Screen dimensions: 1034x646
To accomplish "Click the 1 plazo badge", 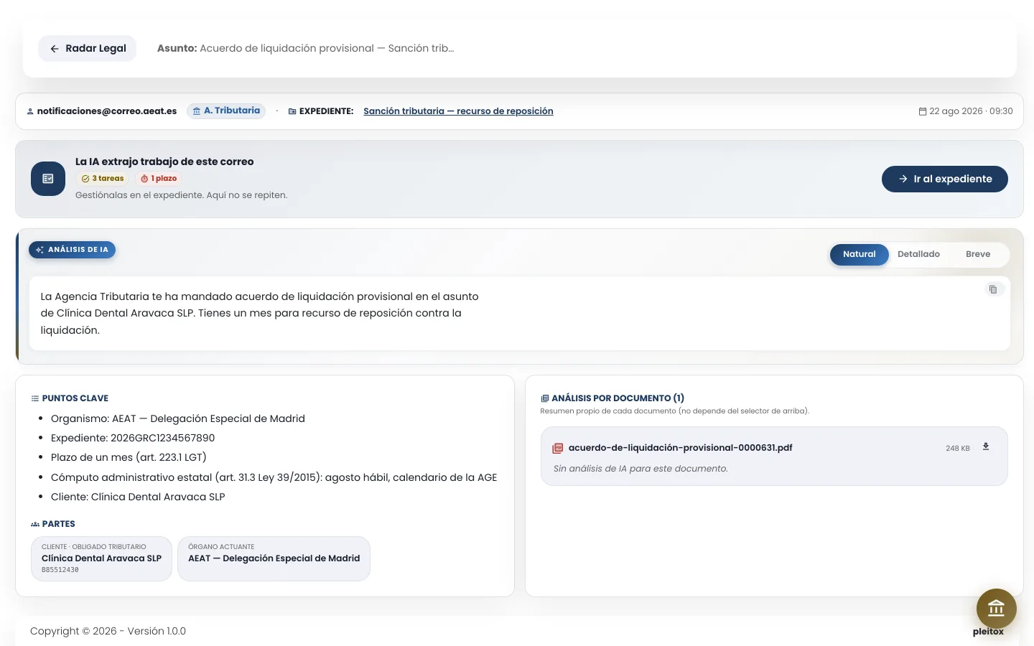I will pyautogui.click(x=159, y=179).
